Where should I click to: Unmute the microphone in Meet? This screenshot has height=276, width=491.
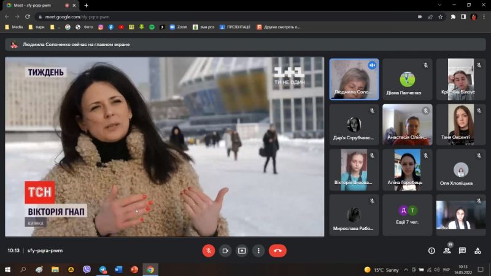coord(209,251)
